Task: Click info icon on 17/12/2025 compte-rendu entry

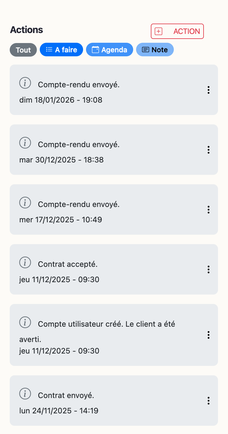Action: coord(25,203)
